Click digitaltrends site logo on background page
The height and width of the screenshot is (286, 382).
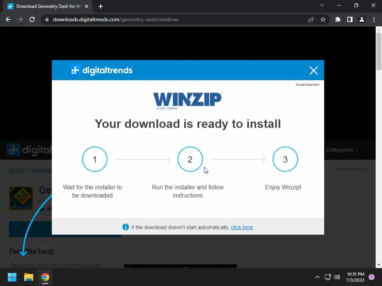(x=29, y=150)
